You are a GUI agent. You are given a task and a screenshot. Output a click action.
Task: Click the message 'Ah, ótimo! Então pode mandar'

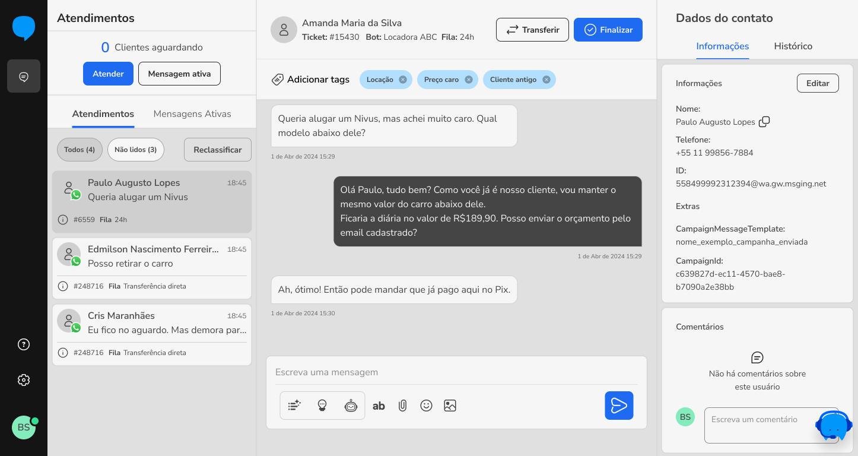pyautogui.click(x=394, y=290)
